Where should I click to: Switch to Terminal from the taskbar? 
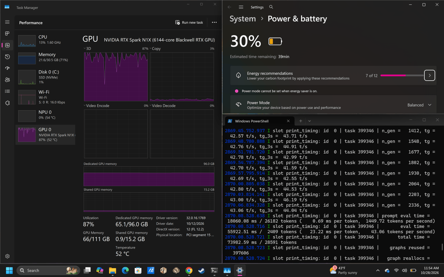(x=214, y=270)
